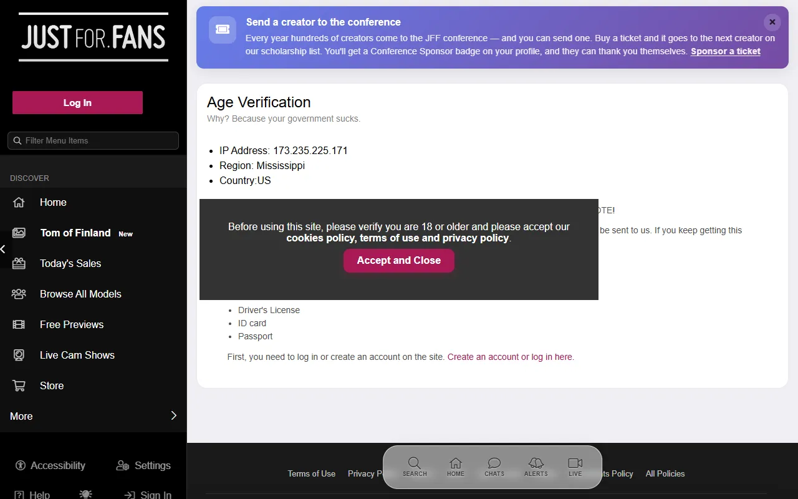This screenshot has width=798, height=499.
Task: Click the Just For Fans logo
Action: point(94,37)
